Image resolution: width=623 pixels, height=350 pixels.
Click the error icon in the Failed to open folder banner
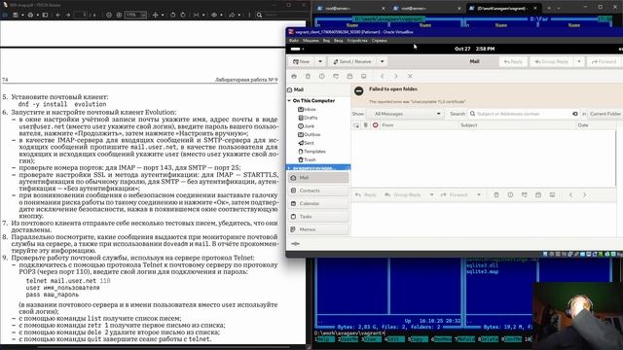pos(359,90)
